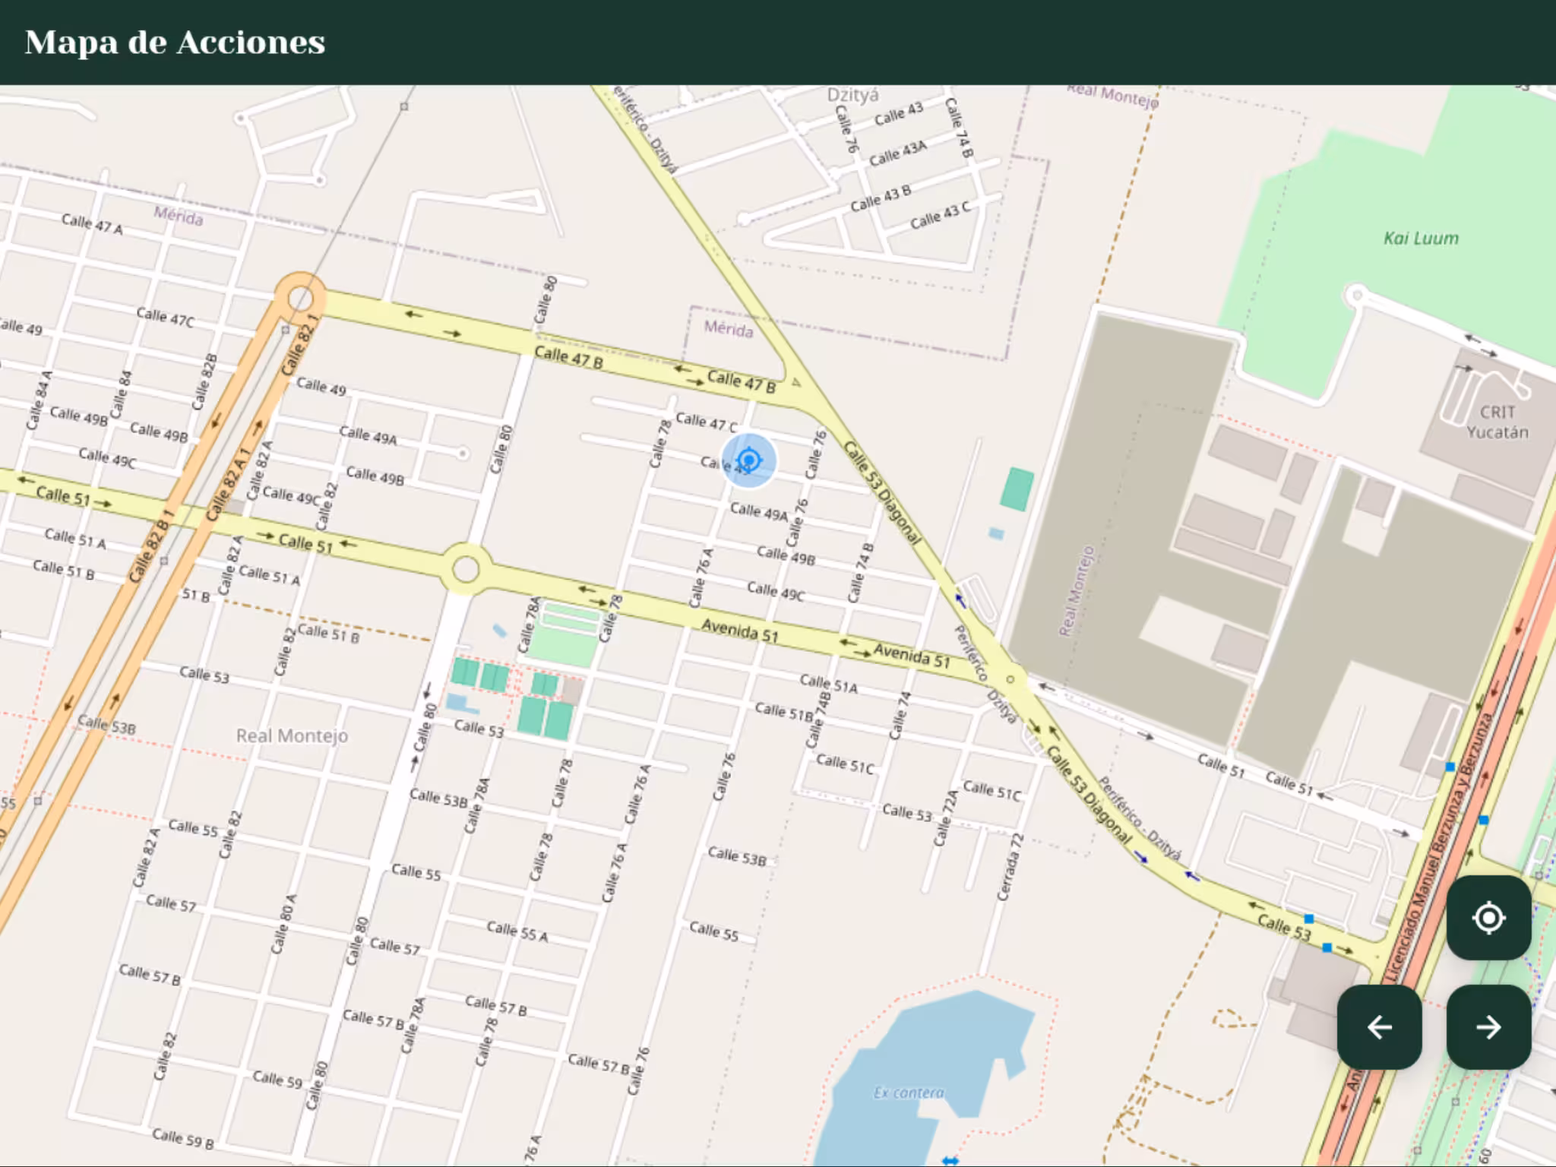Click the Mapa de Acciones title
The height and width of the screenshot is (1167, 1556).
[x=175, y=43]
